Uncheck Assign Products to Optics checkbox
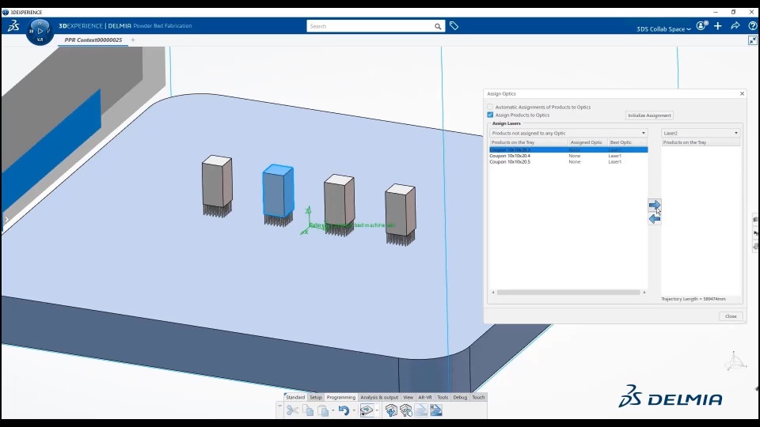This screenshot has width=760, height=427. point(490,115)
